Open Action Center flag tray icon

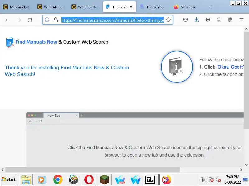click(211, 180)
